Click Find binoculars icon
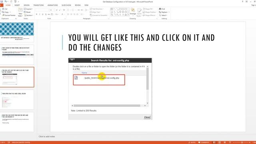 [x=160, y=9]
